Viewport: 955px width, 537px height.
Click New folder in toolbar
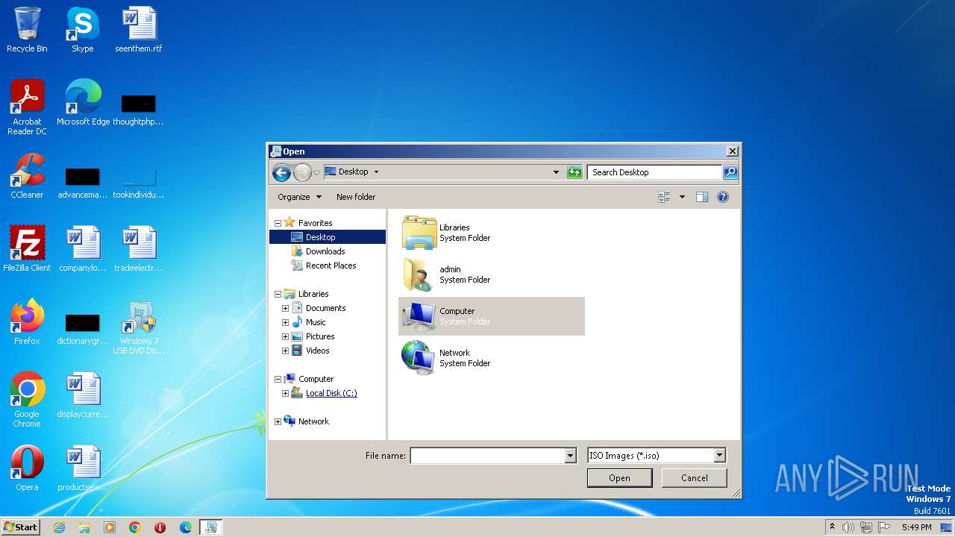coord(356,197)
